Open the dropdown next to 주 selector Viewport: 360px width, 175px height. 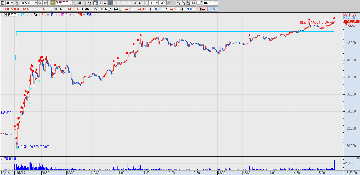12,3
